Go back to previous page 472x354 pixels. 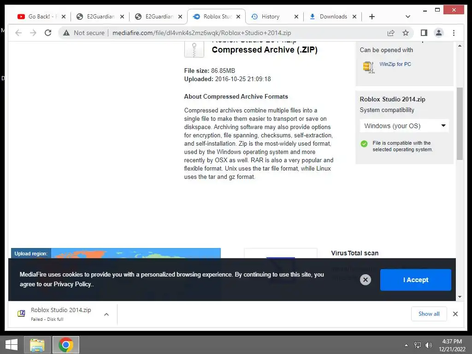[x=18, y=33]
